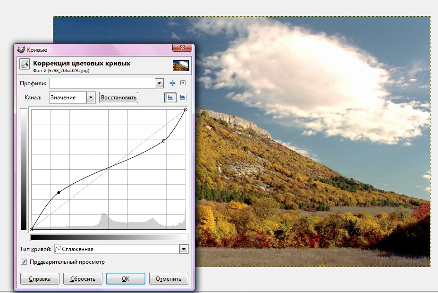Open the profiles options menu arrow icon

[x=183, y=83]
